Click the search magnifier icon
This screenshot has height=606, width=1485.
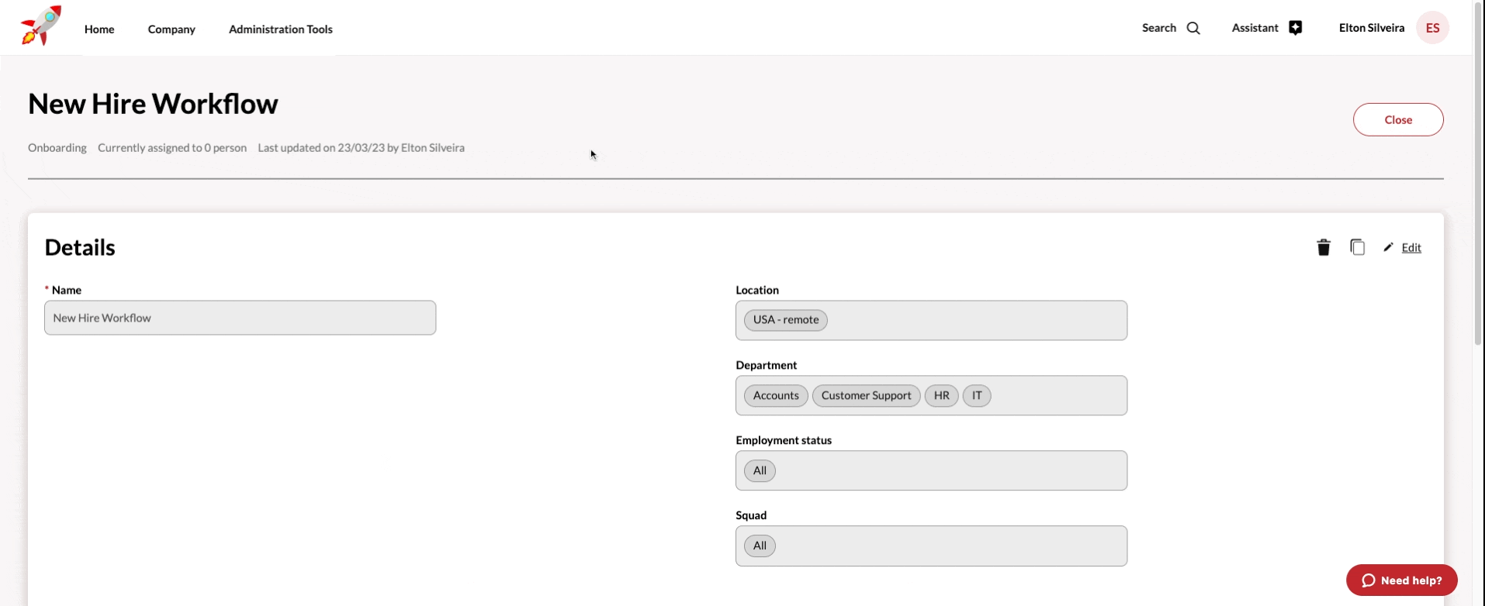[1193, 29]
